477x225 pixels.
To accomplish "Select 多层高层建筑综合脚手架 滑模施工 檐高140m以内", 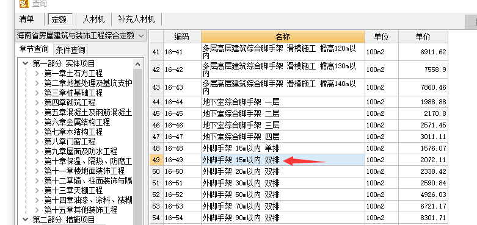I will (x=283, y=87).
